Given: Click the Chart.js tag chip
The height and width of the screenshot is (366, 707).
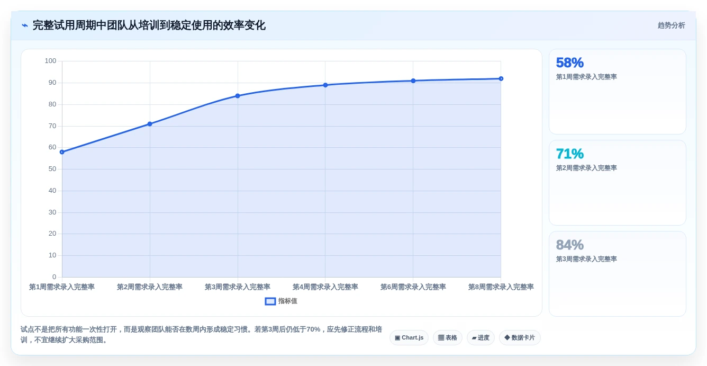Looking at the screenshot, I should click(409, 338).
